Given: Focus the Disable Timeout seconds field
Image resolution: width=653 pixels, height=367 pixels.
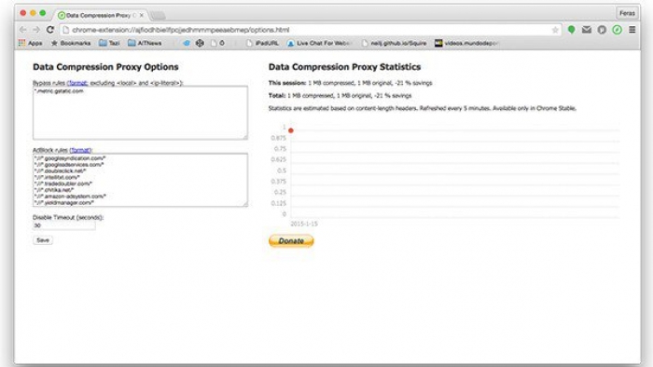Looking at the screenshot, I should point(63,225).
